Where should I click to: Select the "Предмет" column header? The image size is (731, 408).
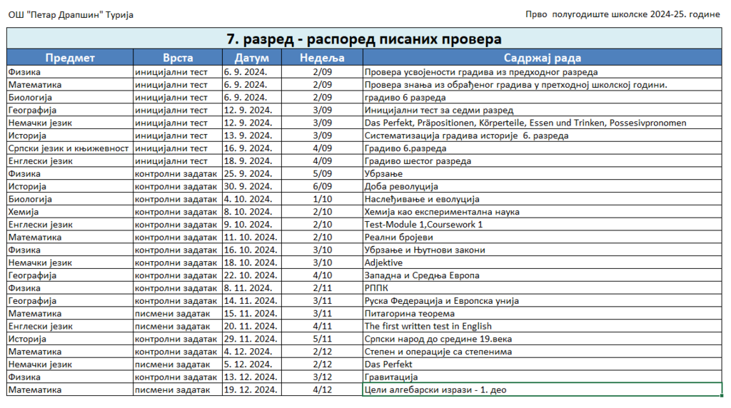point(70,58)
